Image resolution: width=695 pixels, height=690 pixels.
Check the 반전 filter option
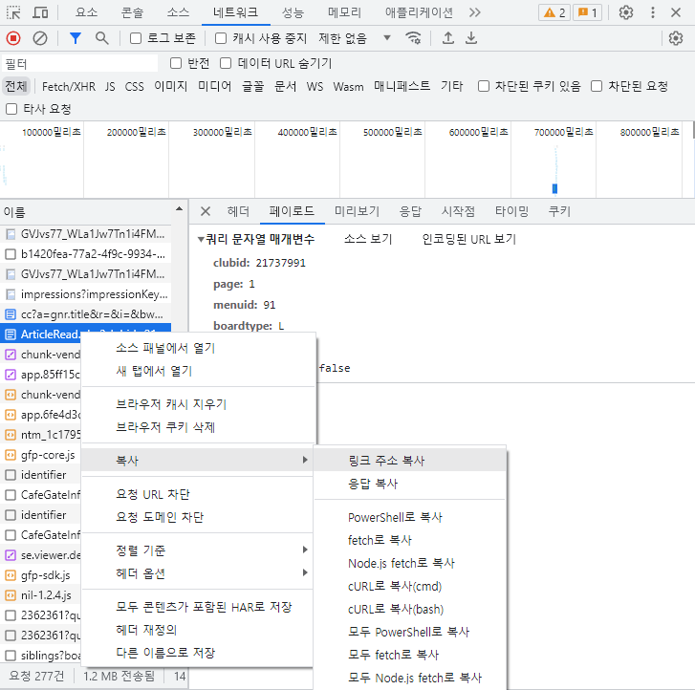point(176,63)
